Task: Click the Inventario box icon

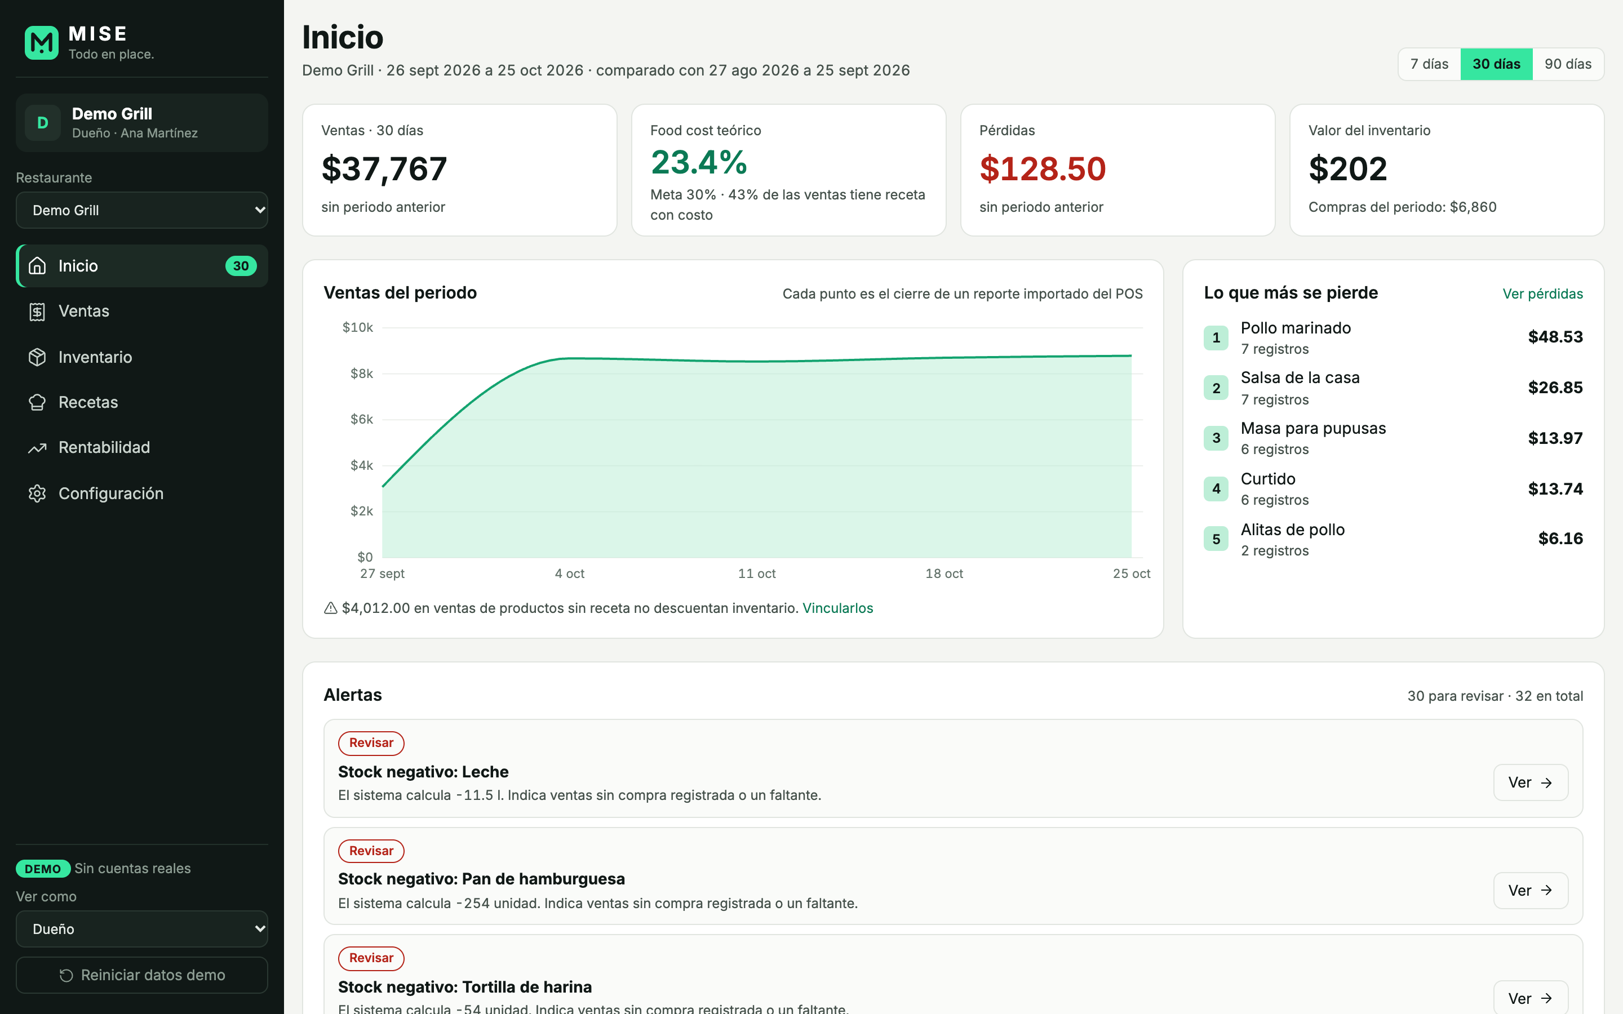Action: [x=38, y=357]
